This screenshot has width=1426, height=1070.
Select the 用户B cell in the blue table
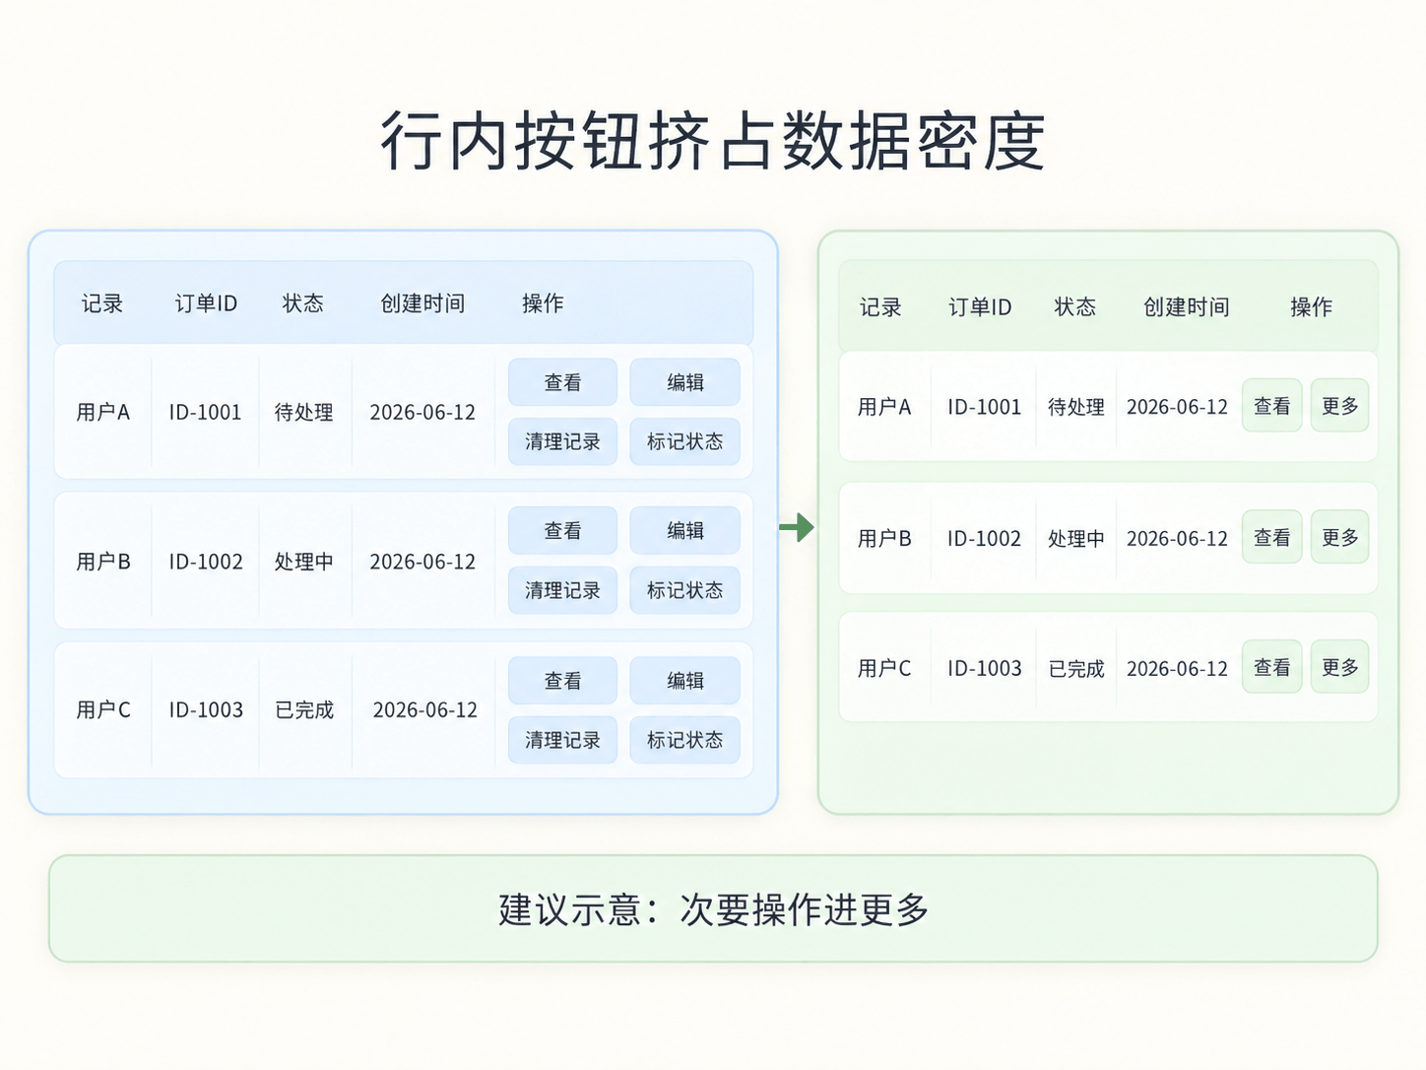(x=103, y=562)
